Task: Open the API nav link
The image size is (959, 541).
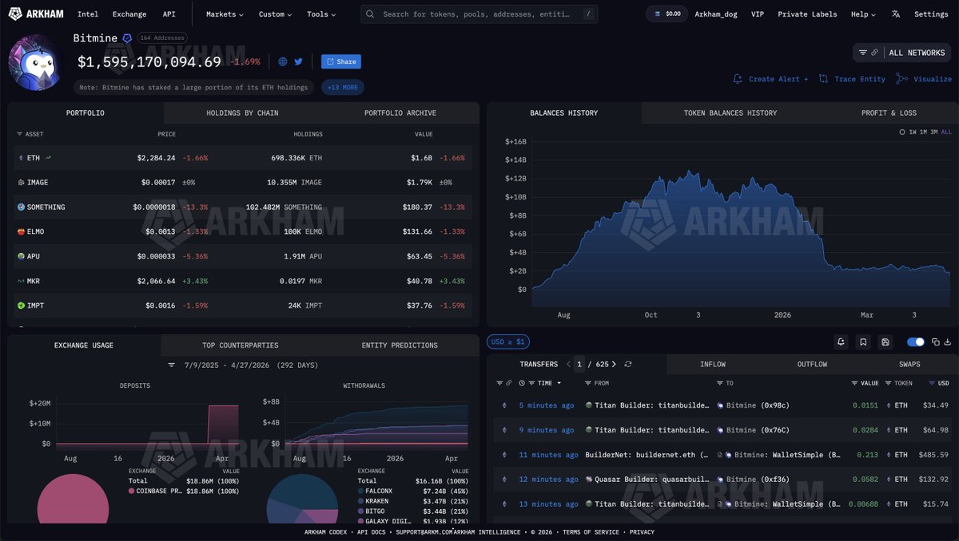Action: [x=169, y=14]
